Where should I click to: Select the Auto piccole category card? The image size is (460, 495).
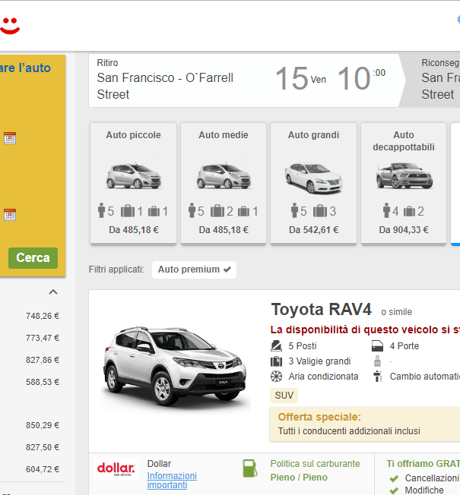click(133, 183)
